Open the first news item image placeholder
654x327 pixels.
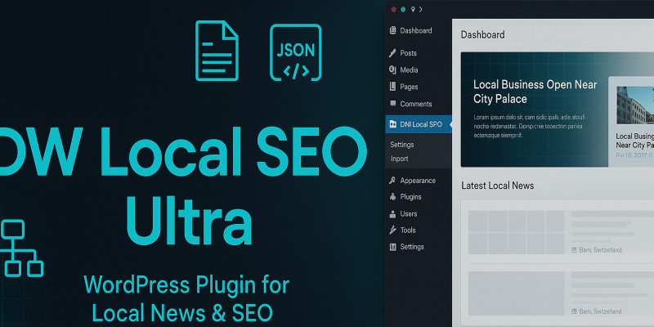pyautogui.click(x=516, y=232)
